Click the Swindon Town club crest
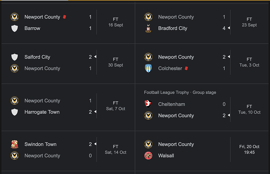Image resolution: width=270 pixels, height=174 pixels. 14,144
